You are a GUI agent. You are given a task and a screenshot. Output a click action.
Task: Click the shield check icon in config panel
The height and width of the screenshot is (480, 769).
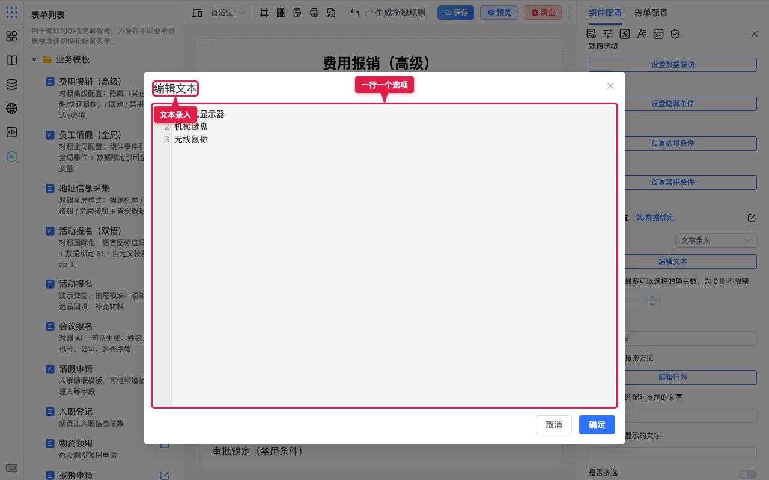675,34
